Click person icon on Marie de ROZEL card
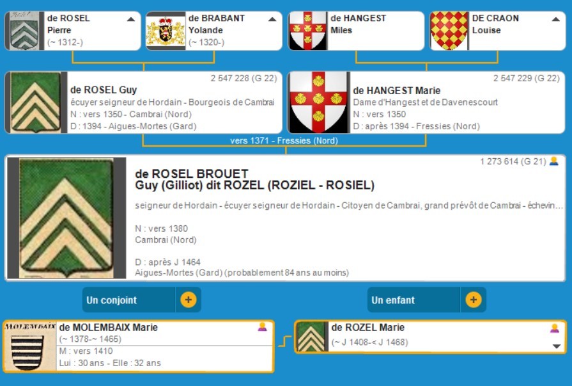The image size is (572, 386). point(554,328)
